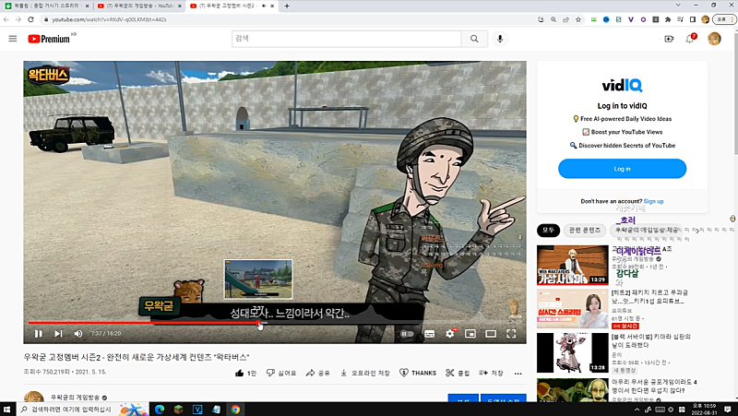Image resolution: width=738 pixels, height=416 pixels.
Task: Open media control playlist icon
Action: point(680,19)
